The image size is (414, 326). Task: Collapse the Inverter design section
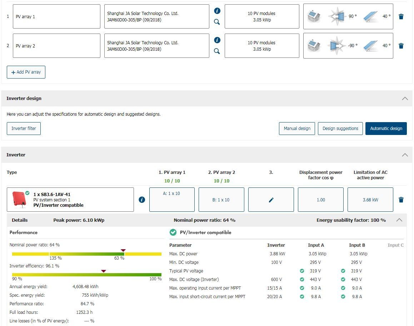pyautogui.click(x=405, y=99)
